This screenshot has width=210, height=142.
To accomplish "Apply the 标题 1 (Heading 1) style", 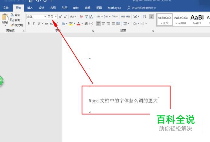I will [197, 20].
